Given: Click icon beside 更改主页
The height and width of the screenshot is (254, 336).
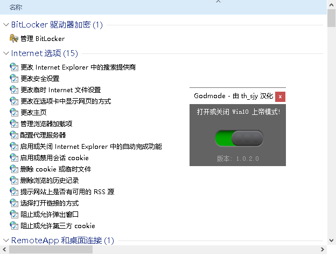Looking at the screenshot, I should pyautogui.click(x=14, y=112).
